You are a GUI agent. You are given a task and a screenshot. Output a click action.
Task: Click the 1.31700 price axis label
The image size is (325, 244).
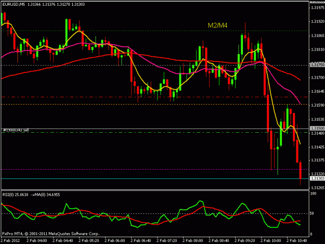(318, 78)
